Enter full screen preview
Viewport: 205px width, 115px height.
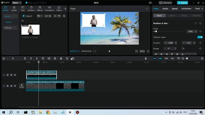coord(148,51)
